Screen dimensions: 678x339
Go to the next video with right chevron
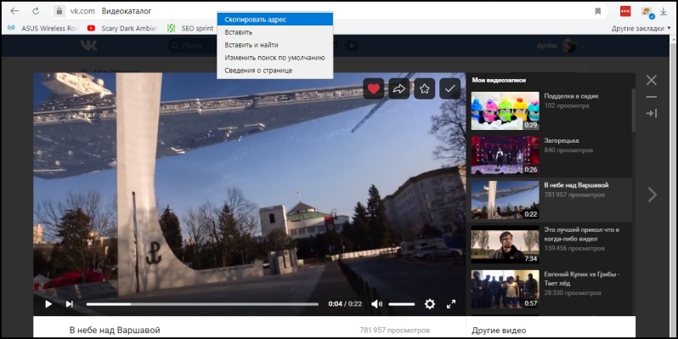652,195
